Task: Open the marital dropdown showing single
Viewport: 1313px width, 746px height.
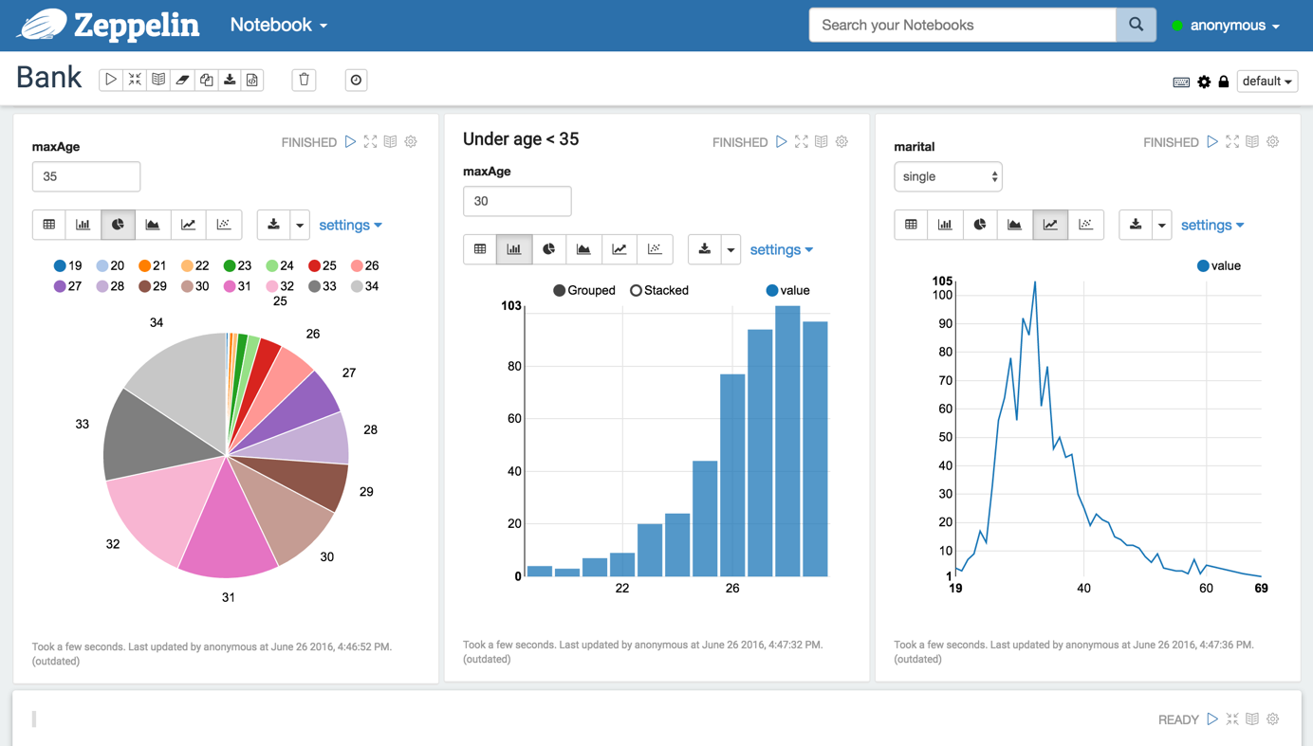Action: point(948,176)
